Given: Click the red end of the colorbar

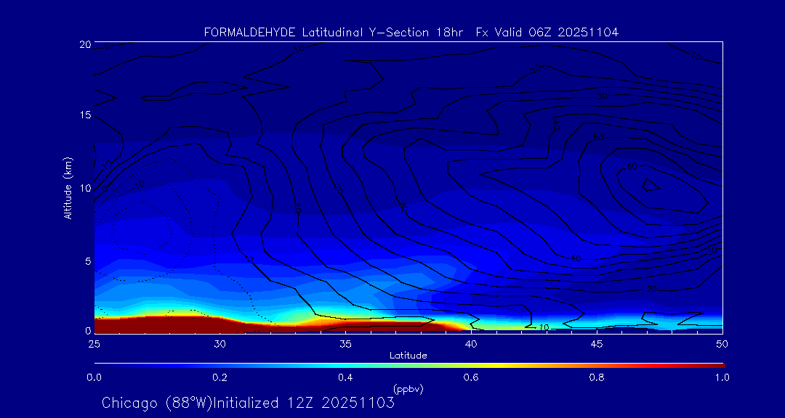Looking at the screenshot, I should [x=716, y=366].
